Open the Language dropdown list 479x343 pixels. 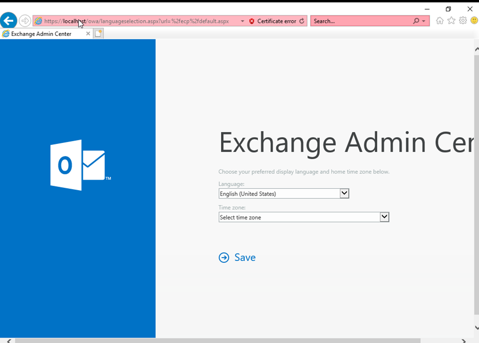[x=344, y=194]
